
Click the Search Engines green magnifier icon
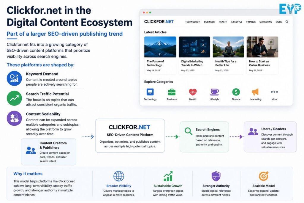pos(188,131)
